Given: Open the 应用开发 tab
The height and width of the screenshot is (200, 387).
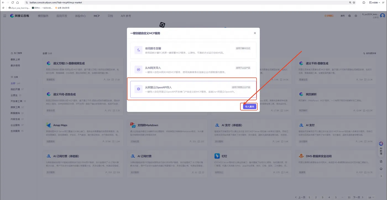Looking at the screenshot, I should 62,16.
